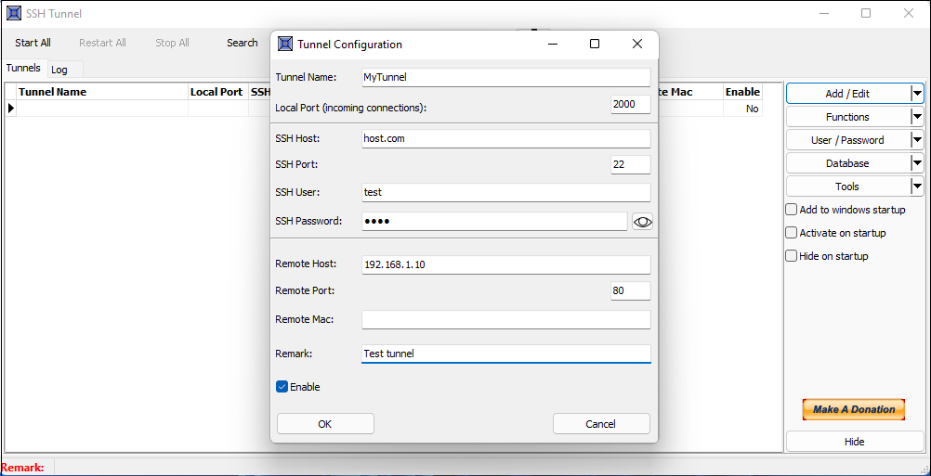This screenshot has height=476, width=931.
Task: Select the row marker arrow in the tunnels table
Action: pos(11,109)
